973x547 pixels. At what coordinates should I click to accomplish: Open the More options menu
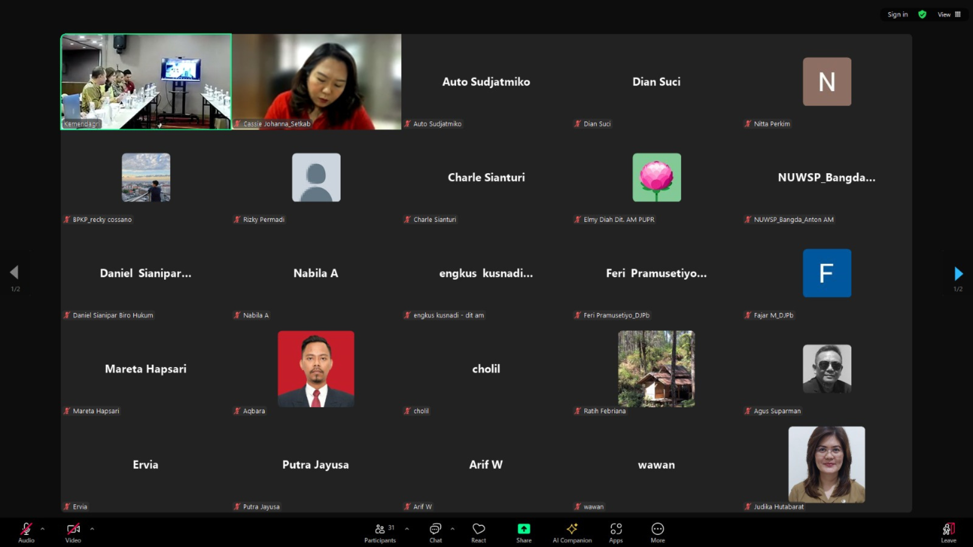(658, 533)
